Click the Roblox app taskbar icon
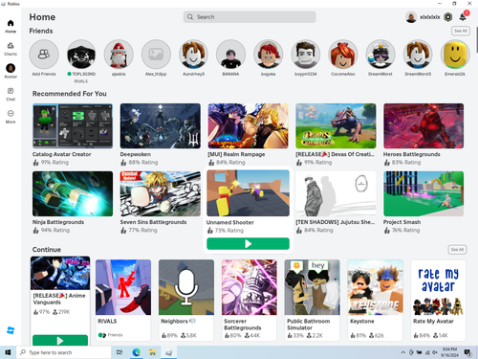The width and height of the screenshot is (478, 359). pos(169,352)
